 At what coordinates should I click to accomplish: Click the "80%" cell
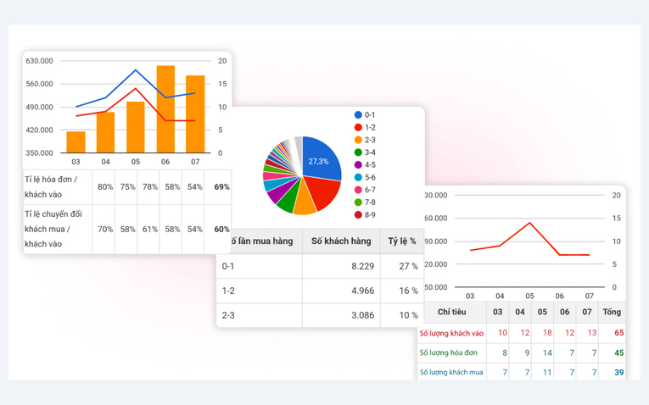(x=105, y=186)
